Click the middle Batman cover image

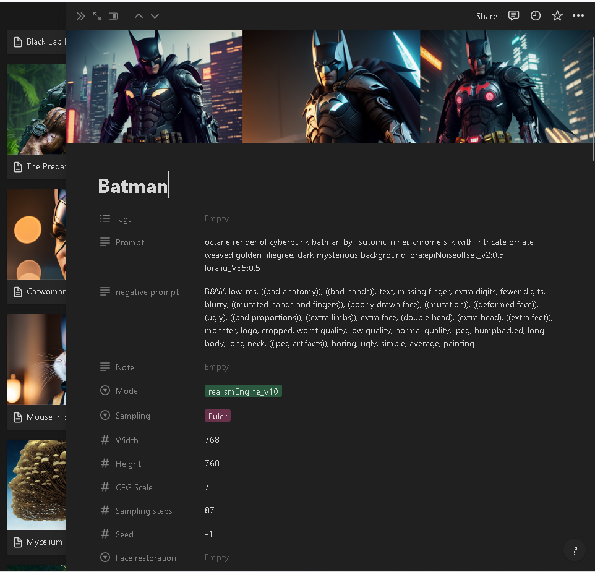pyautogui.click(x=332, y=87)
